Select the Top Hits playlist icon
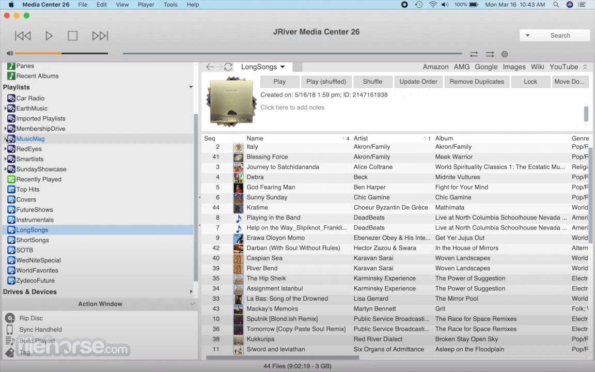Screen dimensions: 595x372 [x=11, y=190]
